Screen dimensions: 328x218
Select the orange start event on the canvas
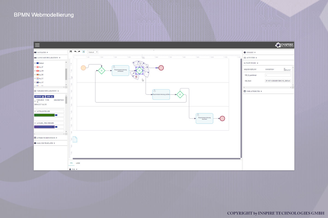tap(83, 68)
